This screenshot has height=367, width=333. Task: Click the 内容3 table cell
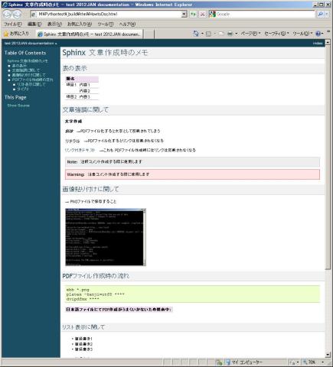coord(85,97)
